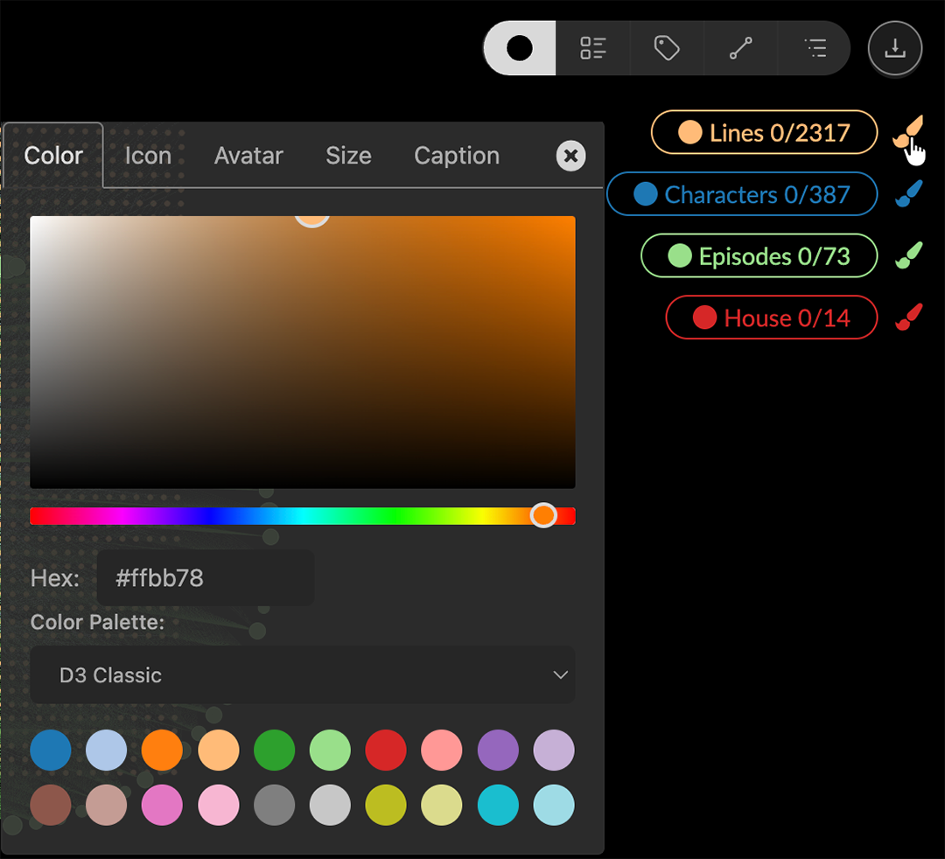Switch to the Size tab
The height and width of the screenshot is (859, 945).
tap(348, 156)
